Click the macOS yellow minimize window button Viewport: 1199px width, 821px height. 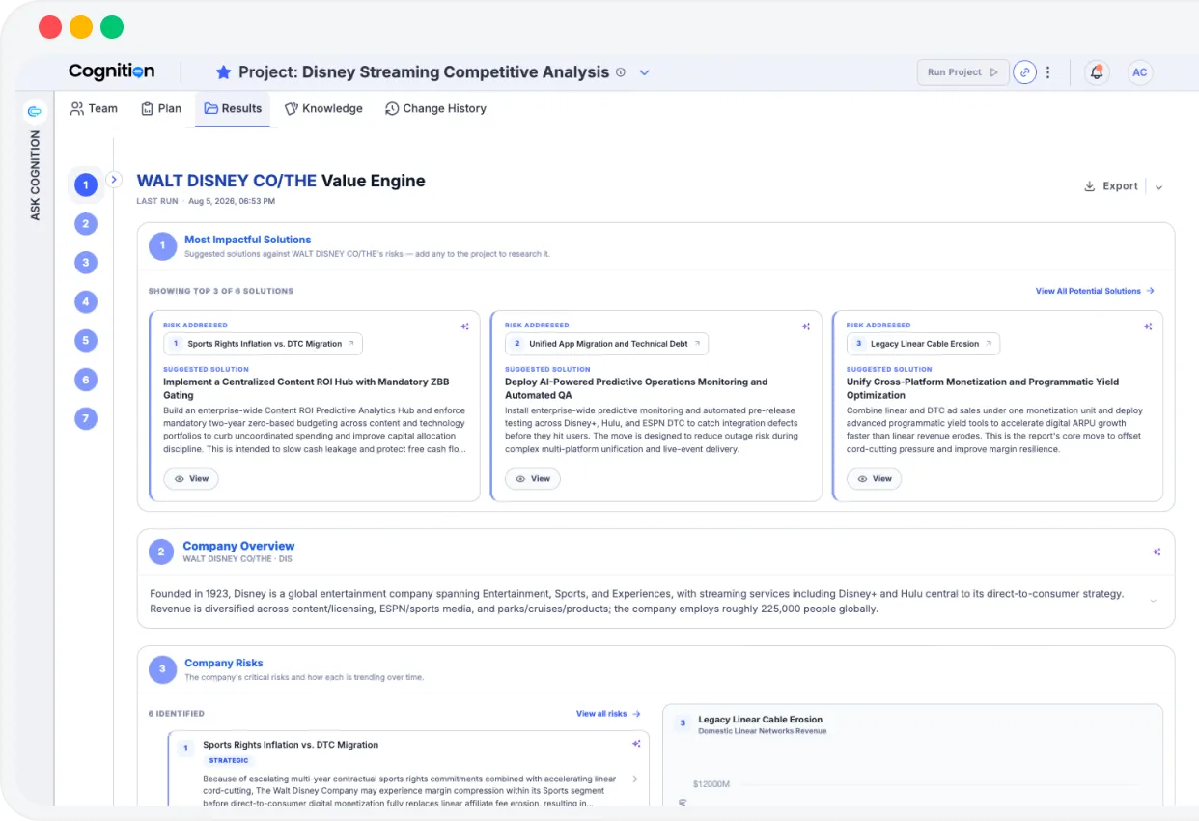81,27
